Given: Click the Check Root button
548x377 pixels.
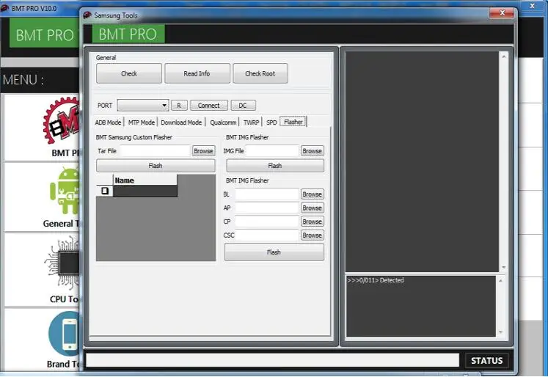Looking at the screenshot, I should [260, 73].
